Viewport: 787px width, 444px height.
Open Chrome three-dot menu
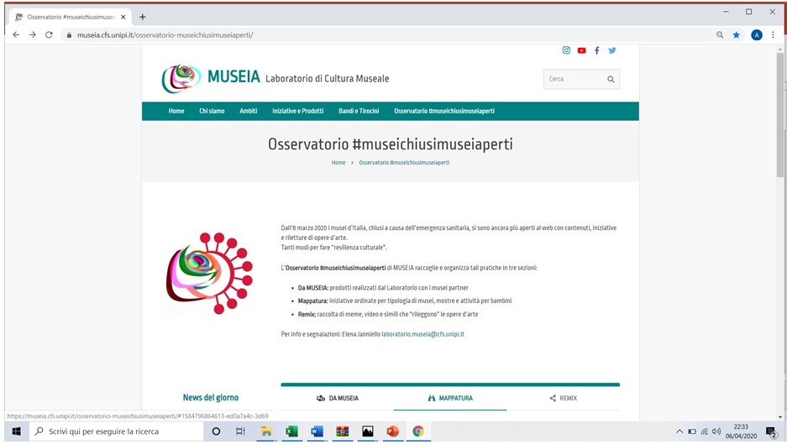point(773,34)
